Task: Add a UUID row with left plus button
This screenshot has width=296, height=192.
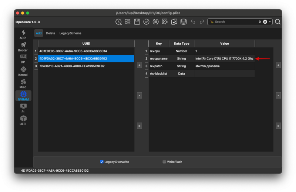Action: pyautogui.click(x=139, y=65)
